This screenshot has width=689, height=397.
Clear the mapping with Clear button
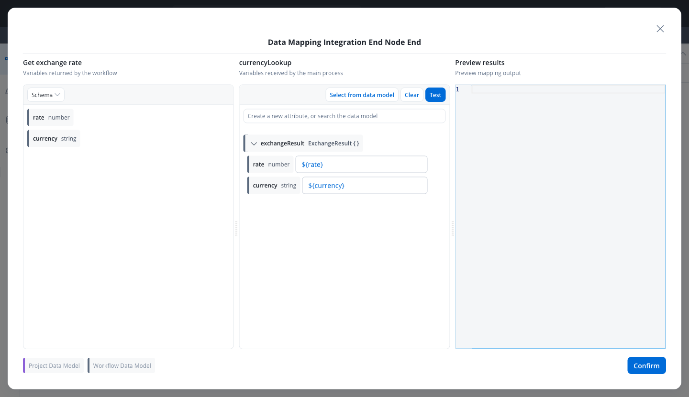(411, 95)
